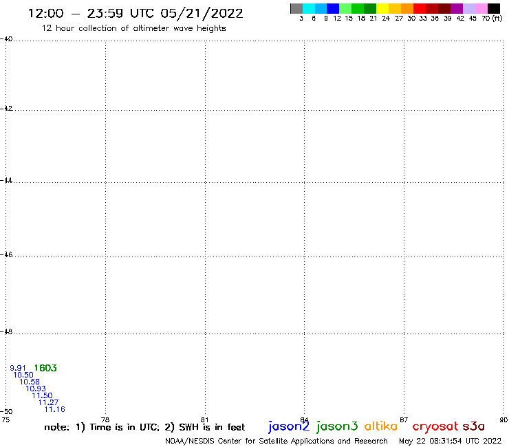Click the timestamp 'May 22 08:31:54 UTC 2022'
Image resolution: width=509 pixels, height=447 pixels.
[451, 441]
